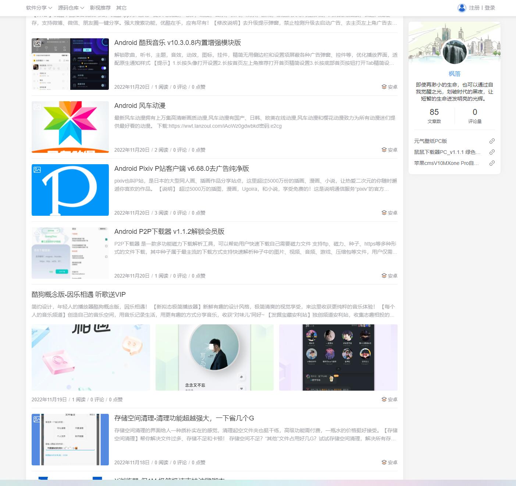Click the P2P下载器 article description text
This screenshot has width=516, height=486.
256,248
